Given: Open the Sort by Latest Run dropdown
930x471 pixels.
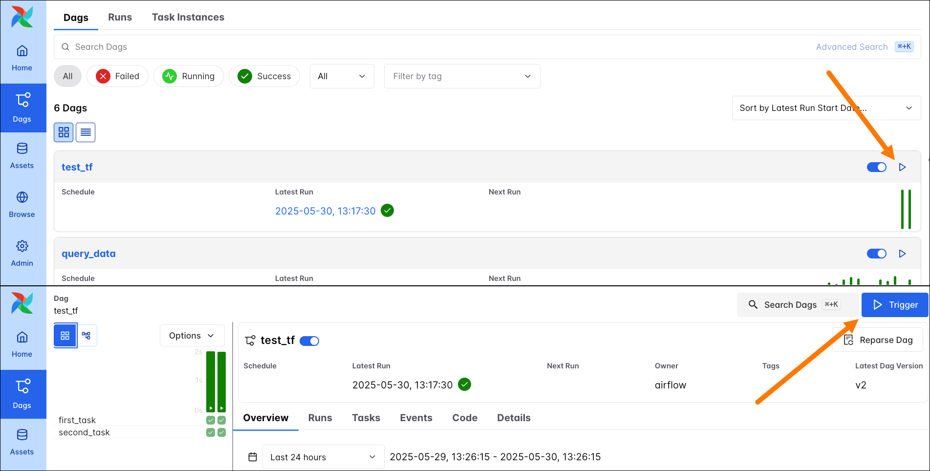Looking at the screenshot, I should (826, 108).
